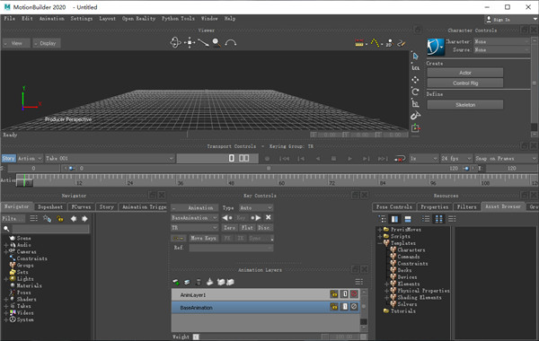Select the Orbit camera tool in Viewer
The width and height of the screenshot is (539, 341).
(176, 42)
